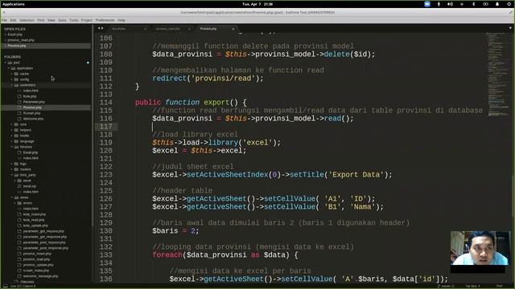
Task: Expand the hooks folder
Action: point(12,136)
